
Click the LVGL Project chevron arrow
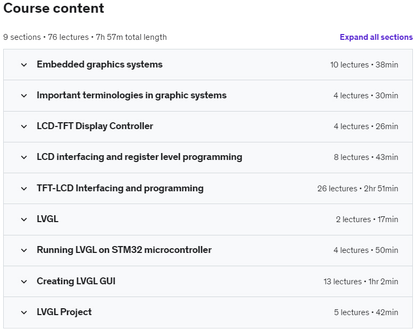coord(24,312)
